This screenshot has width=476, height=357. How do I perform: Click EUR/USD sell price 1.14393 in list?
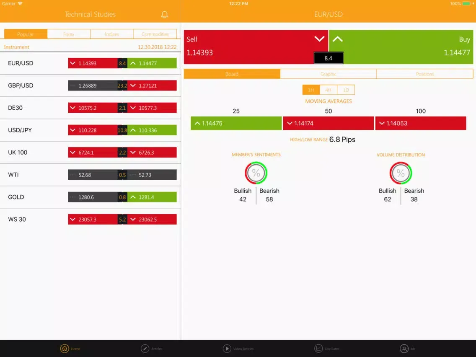click(x=93, y=63)
